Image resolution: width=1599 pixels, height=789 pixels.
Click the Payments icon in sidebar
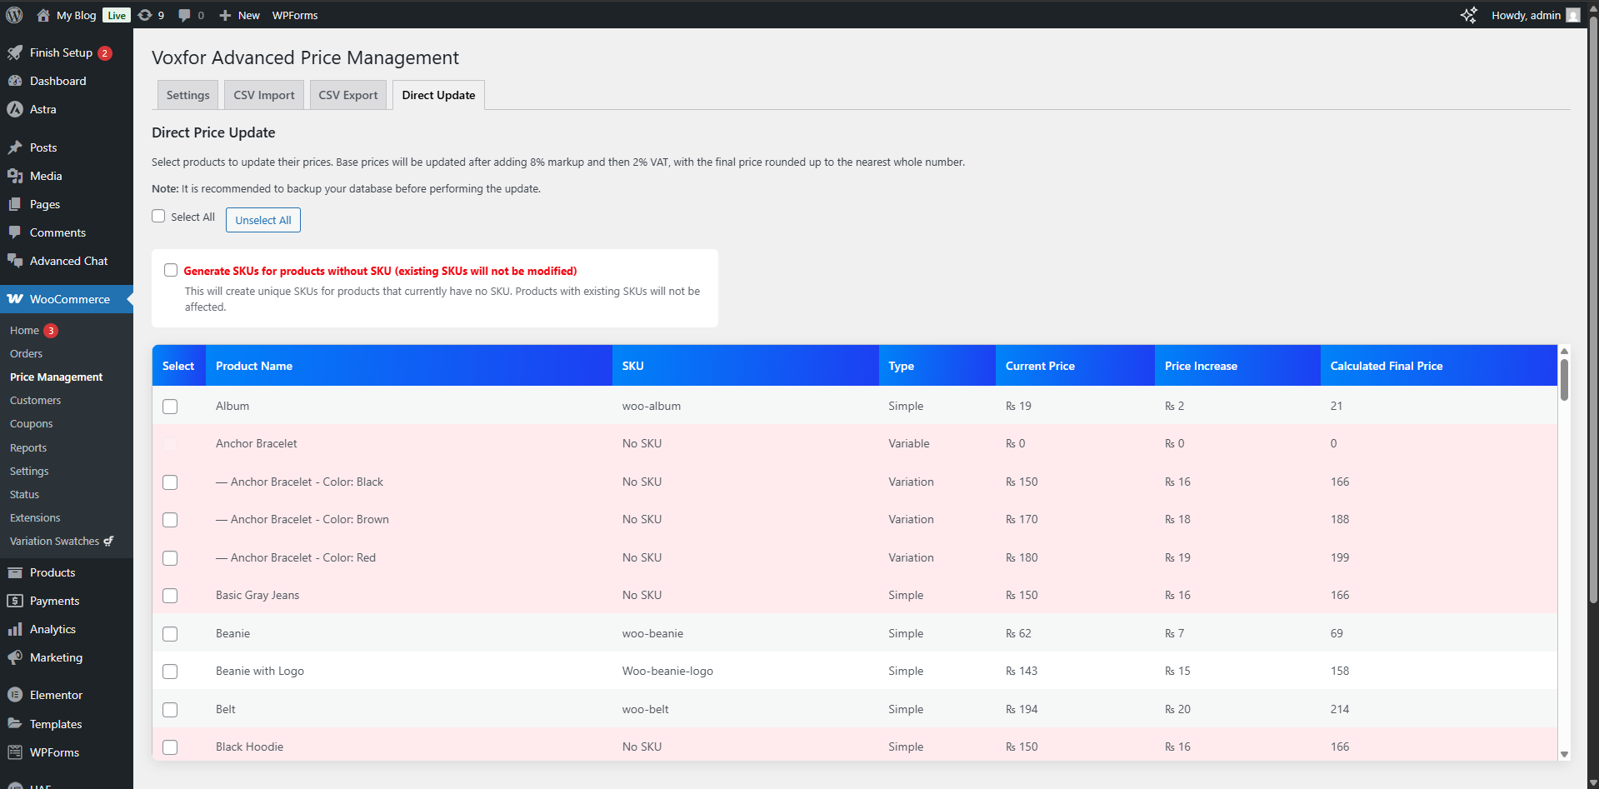[15, 601]
